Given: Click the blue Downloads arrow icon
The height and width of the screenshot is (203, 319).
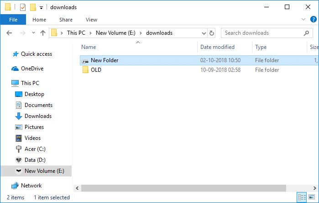Looking at the screenshot, I should [19, 116].
